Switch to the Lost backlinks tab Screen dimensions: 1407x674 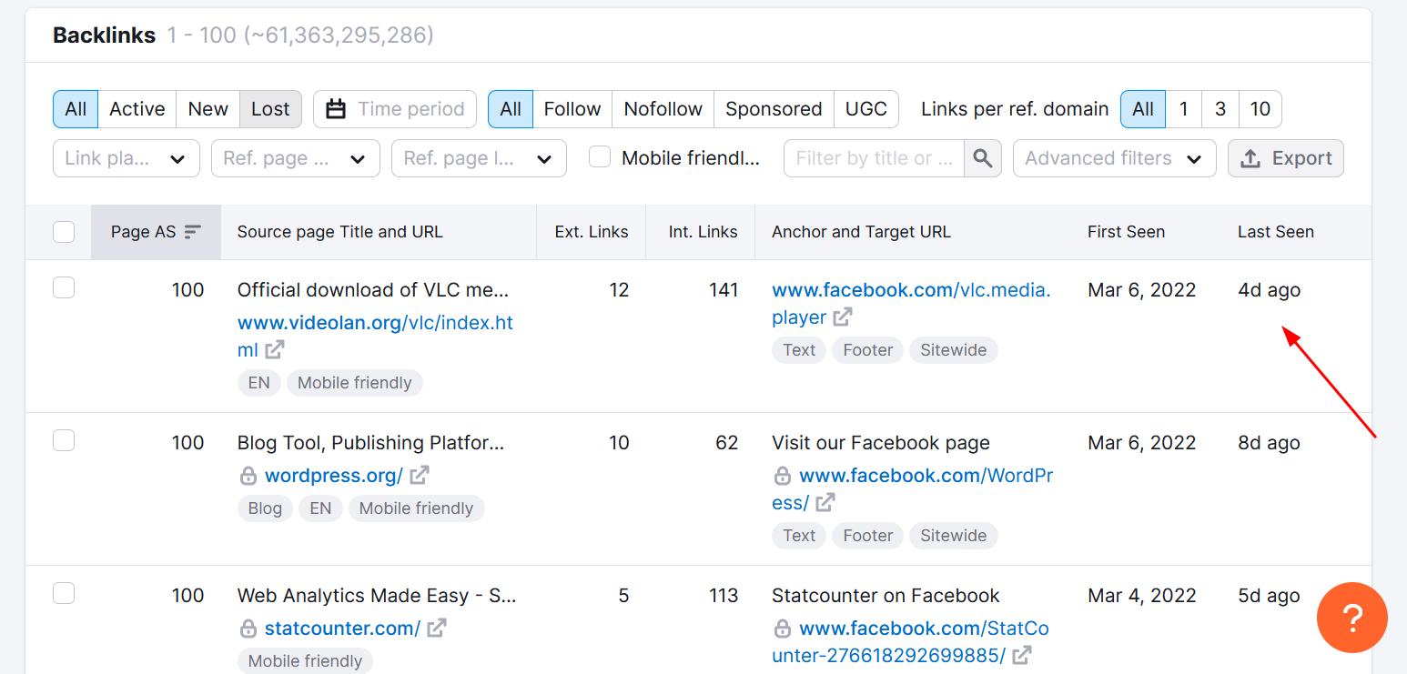click(270, 109)
